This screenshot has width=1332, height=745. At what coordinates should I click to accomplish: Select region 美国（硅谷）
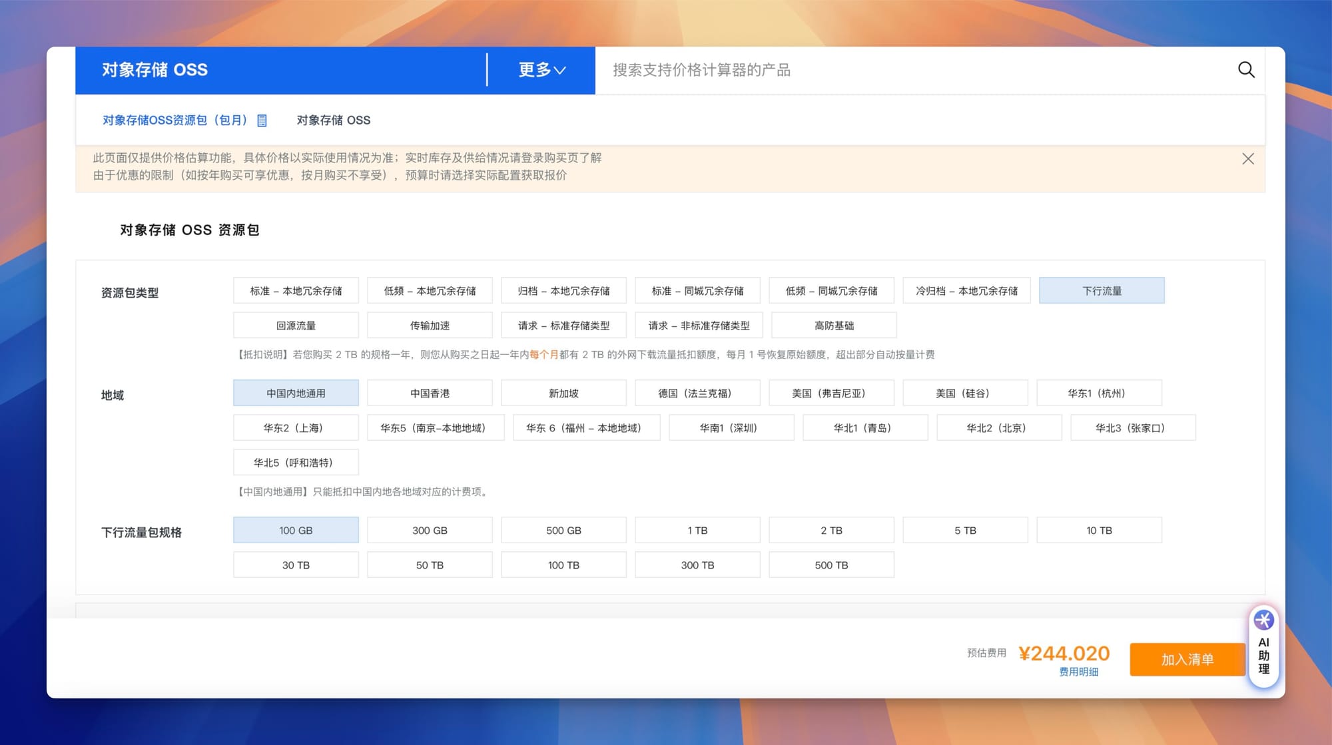coord(965,393)
